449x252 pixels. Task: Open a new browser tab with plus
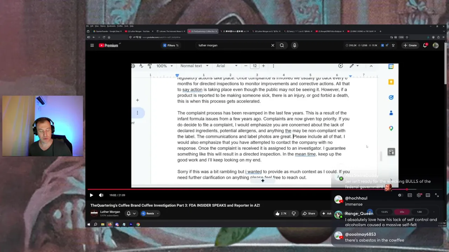380,31
